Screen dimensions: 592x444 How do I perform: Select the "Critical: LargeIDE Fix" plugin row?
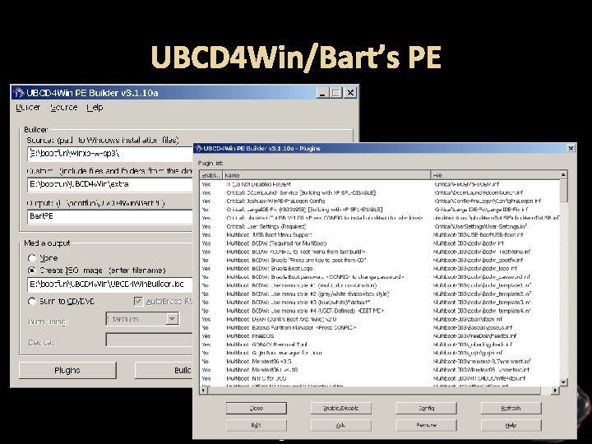[x=379, y=210]
